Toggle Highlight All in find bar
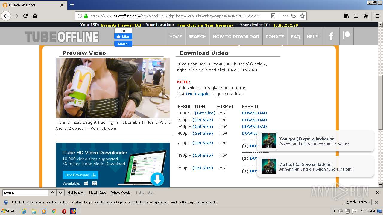The width and height of the screenshot is (383, 215). [76, 193]
